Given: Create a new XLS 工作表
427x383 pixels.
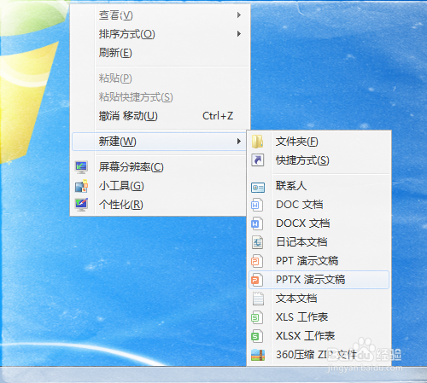Looking at the screenshot, I should [319, 317].
